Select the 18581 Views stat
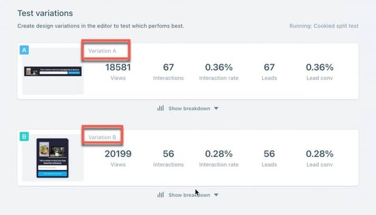This screenshot has width=376, height=215. [x=118, y=71]
